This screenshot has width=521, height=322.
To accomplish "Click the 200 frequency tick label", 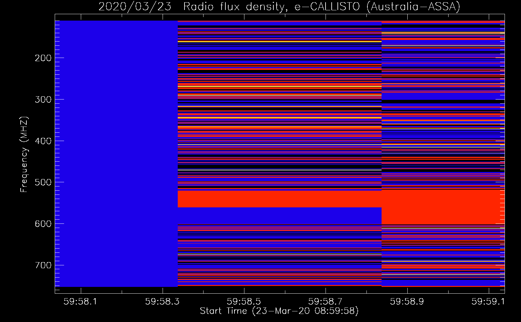I will point(43,58).
